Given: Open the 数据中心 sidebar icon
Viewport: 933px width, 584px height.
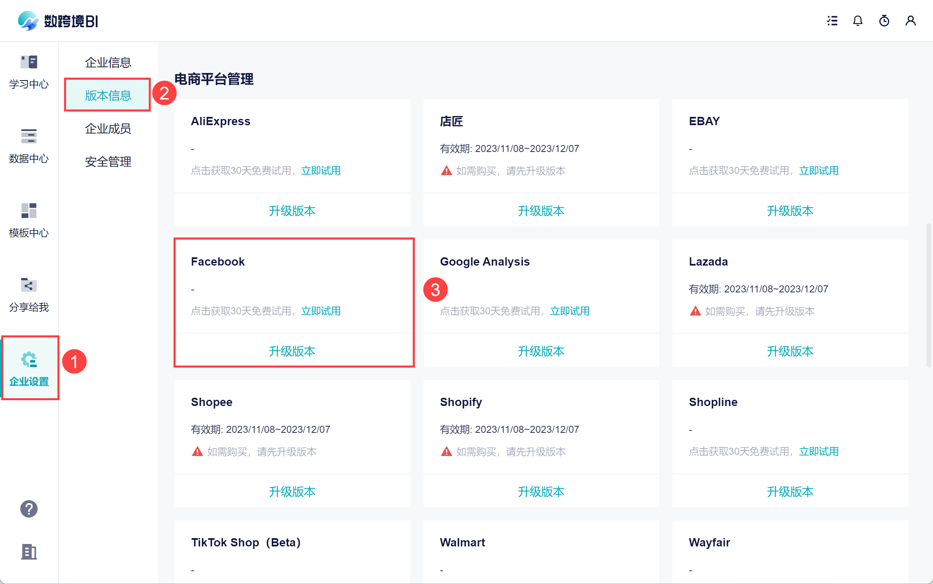Looking at the screenshot, I should pos(29,136).
